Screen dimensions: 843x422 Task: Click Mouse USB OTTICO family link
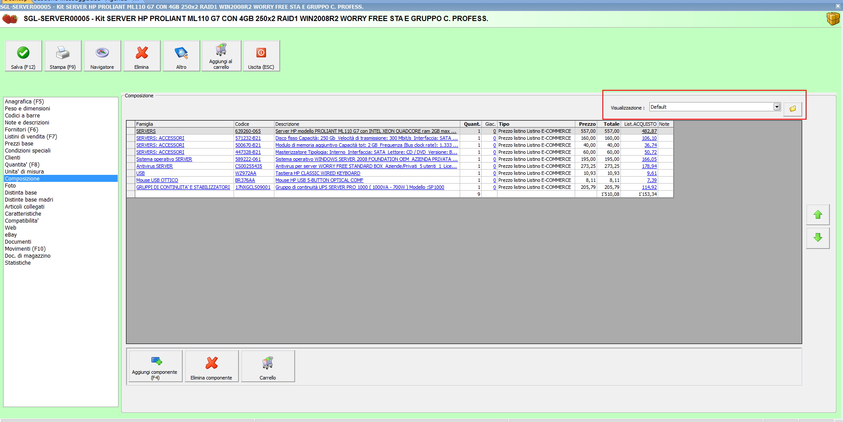click(157, 180)
